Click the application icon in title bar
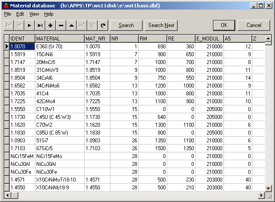Screen dimensions: 275x202 coord(5,6)
